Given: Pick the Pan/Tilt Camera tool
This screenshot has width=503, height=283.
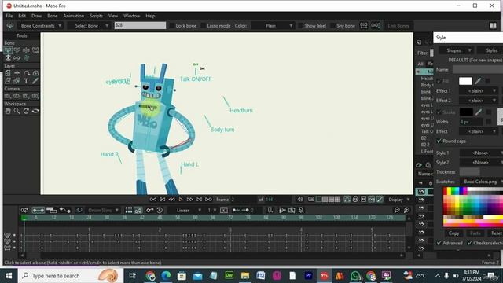Looking at the screenshot, I should tap(35, 96).
